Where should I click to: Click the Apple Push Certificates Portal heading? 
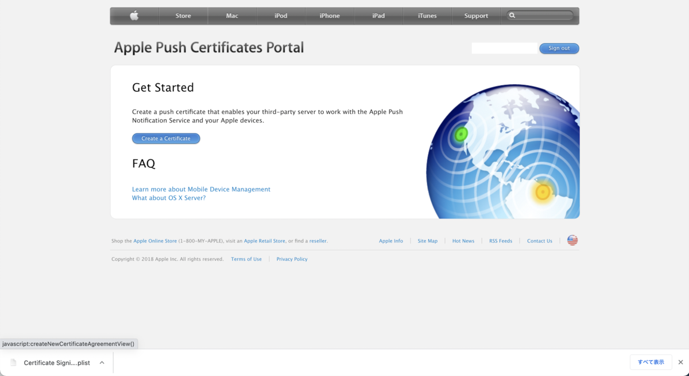(x=209, y=48)
